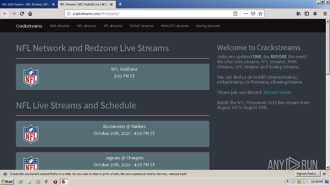Click the 1:00 PM ET RedZone time
Viewport: 330px width, 185px height.
(x=124, y=76)
